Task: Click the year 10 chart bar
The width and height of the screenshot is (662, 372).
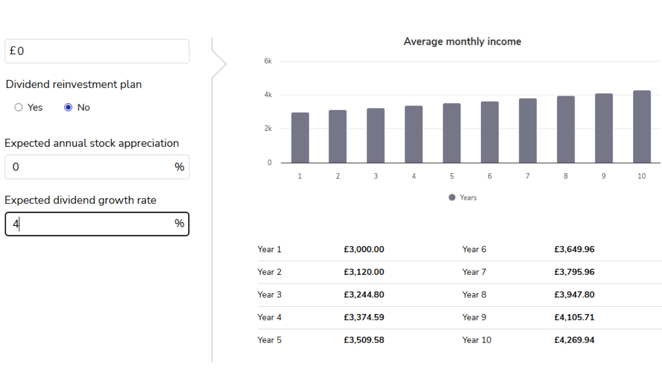Action: pos(642,127)
